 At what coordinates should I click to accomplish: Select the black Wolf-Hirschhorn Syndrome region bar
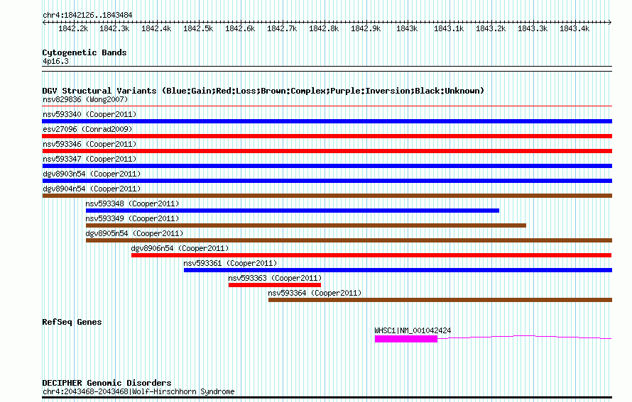[x=327, y=397]
